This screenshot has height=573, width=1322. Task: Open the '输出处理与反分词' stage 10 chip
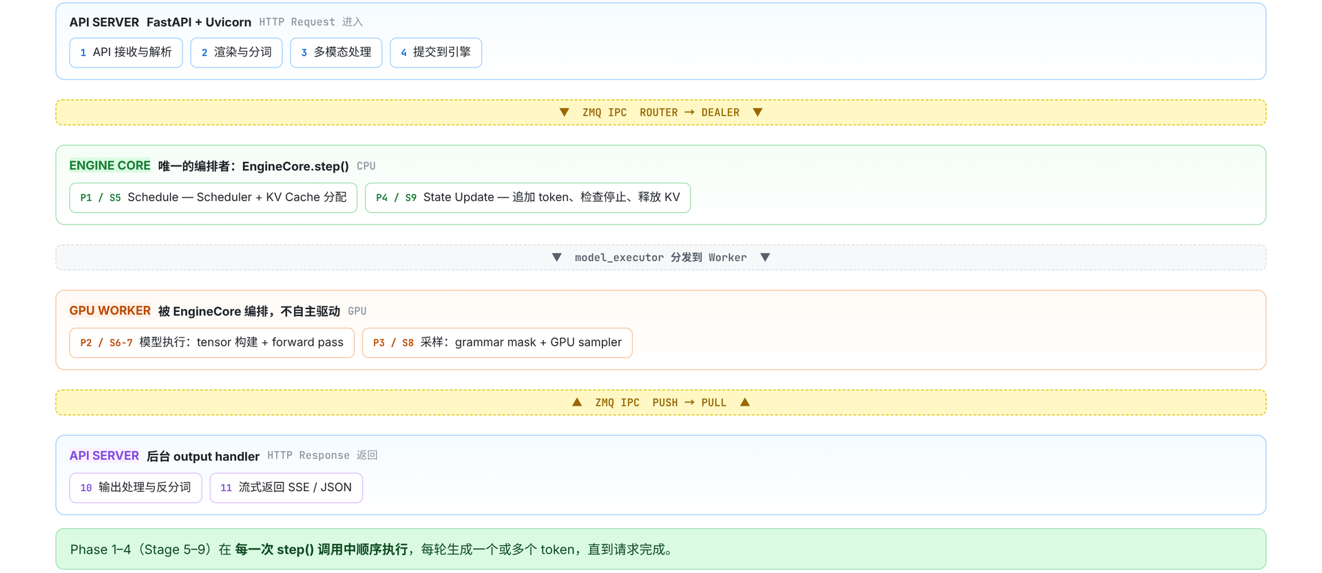tap(136, 488)
